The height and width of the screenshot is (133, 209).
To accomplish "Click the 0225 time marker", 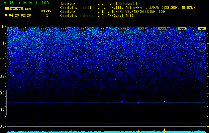I will (102, 29).
